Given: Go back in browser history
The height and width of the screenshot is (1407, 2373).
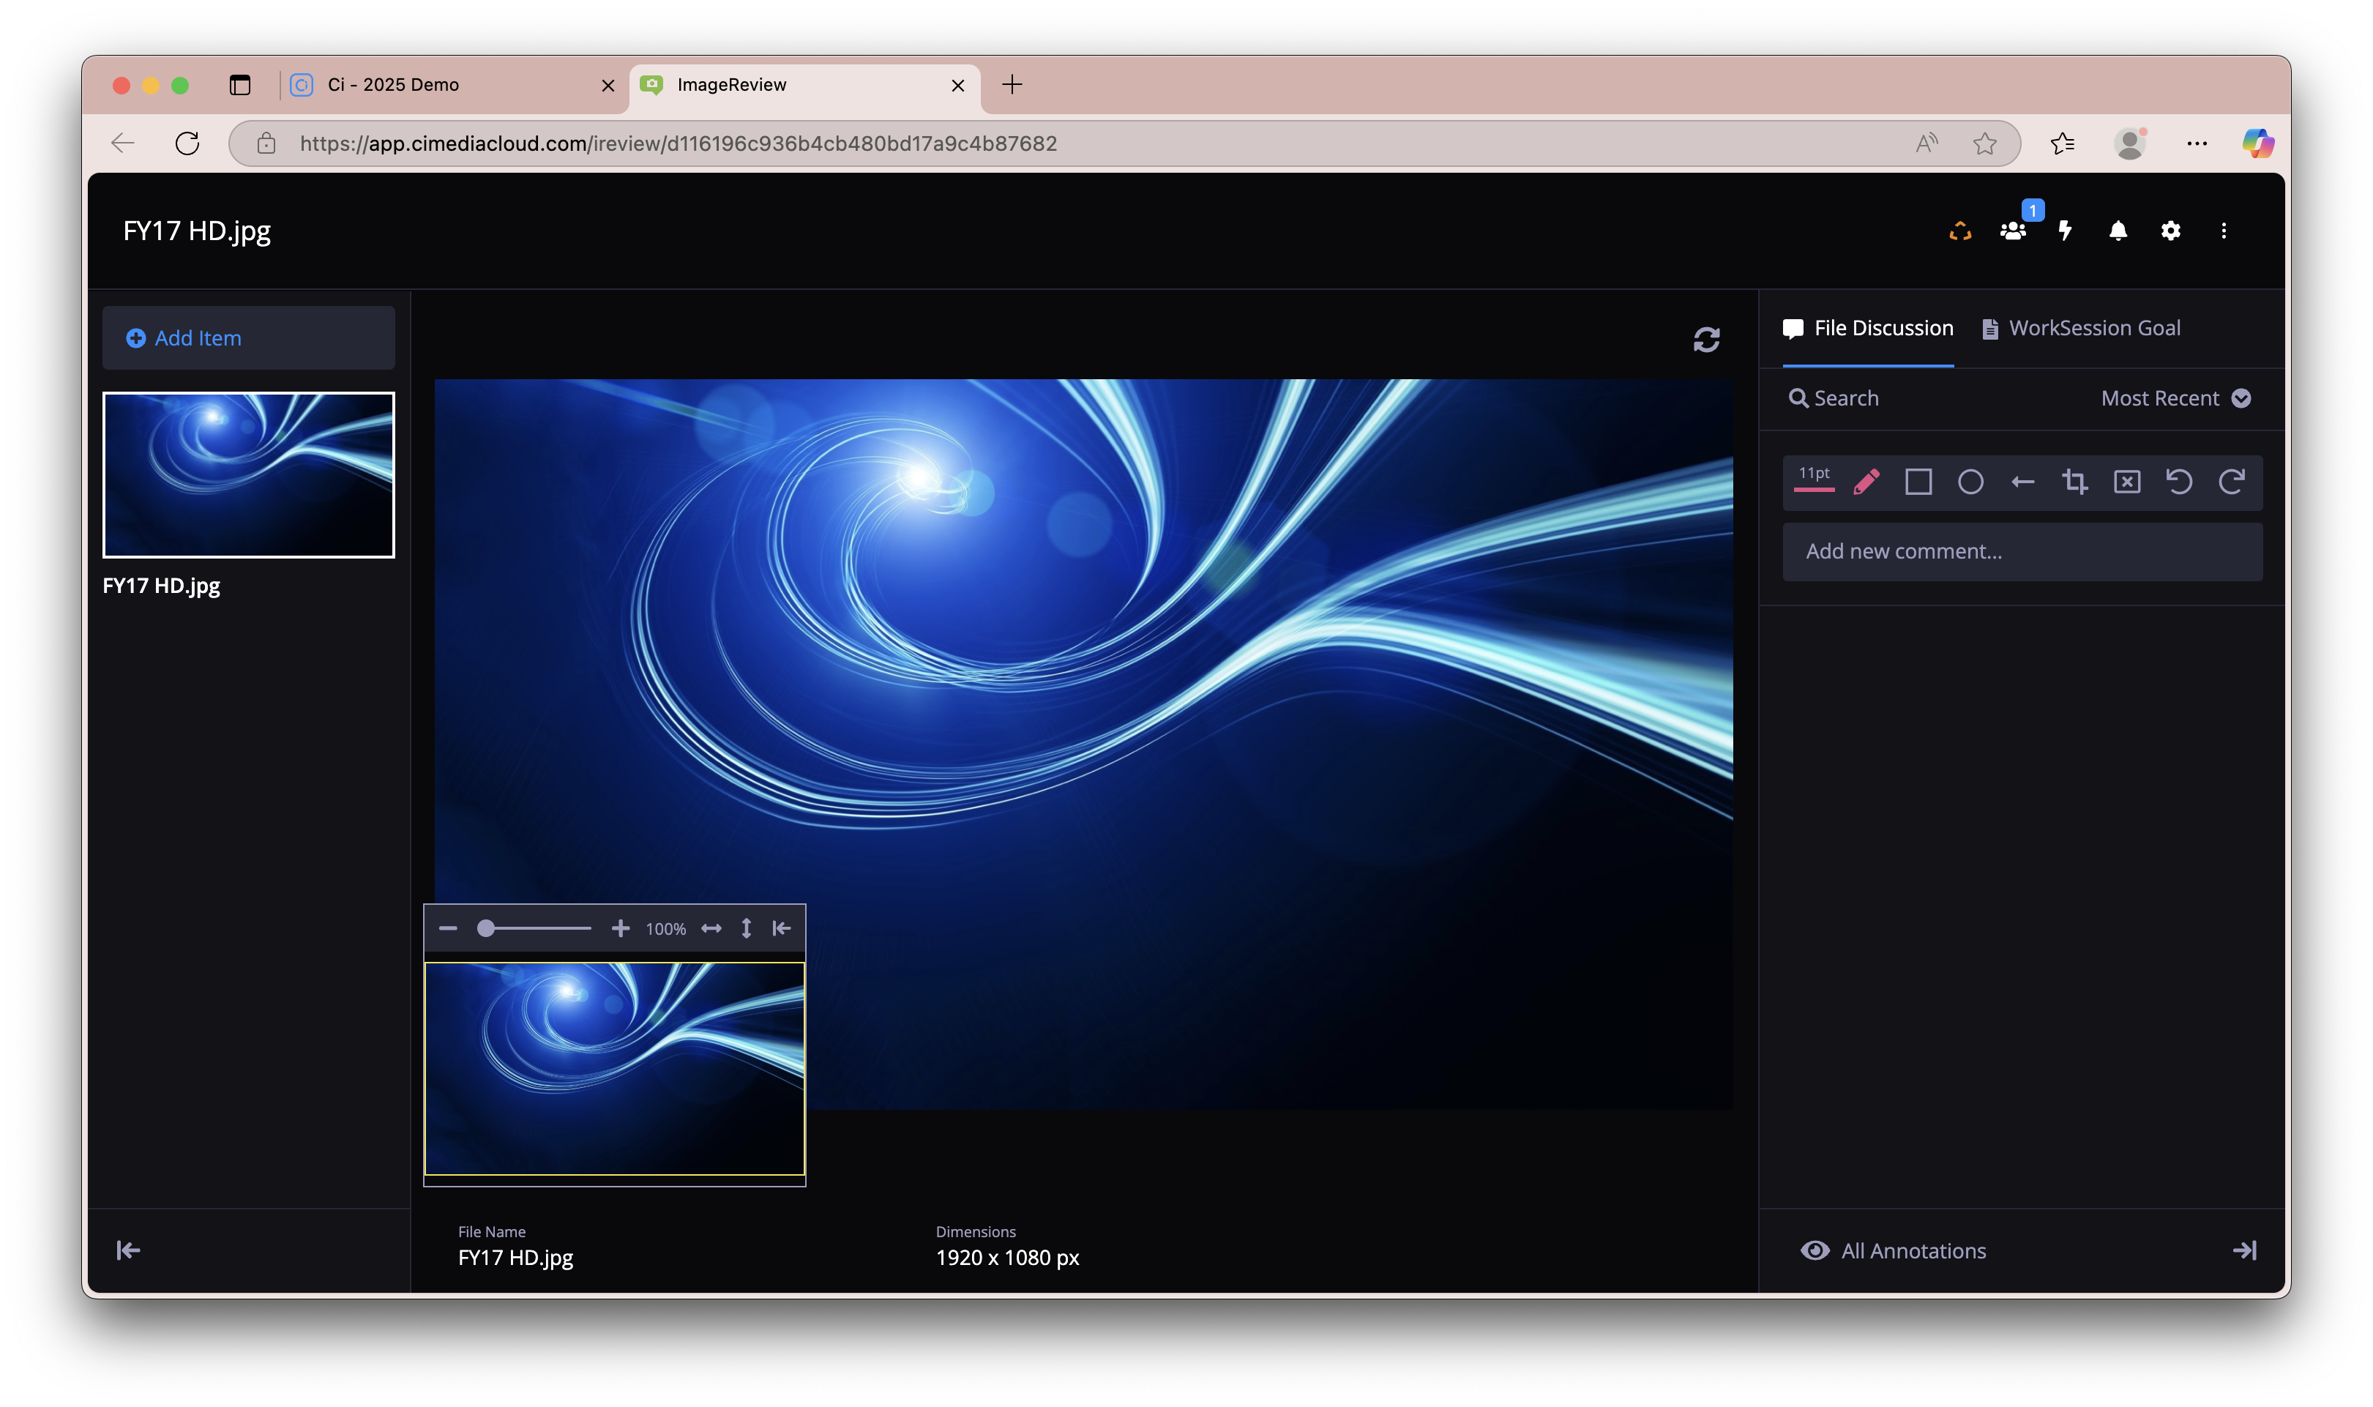Looking at the screenshot, I should click(123, 143).
